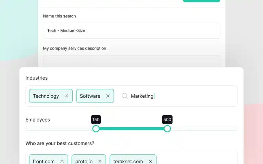The width and height of the screenshot is (263, 164).
Task: Select the terakeet.com customer chip
Action: point(133,159)
